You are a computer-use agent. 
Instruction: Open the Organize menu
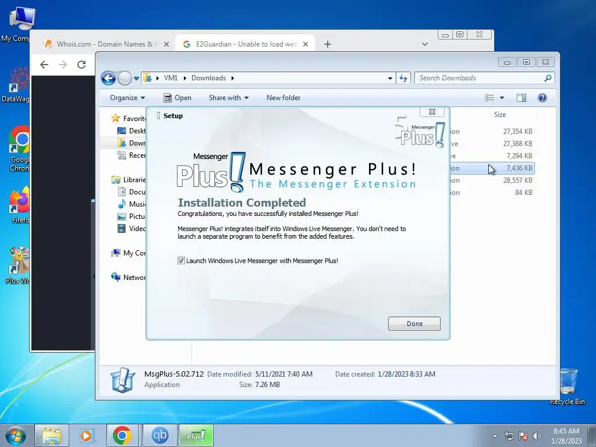pos(127,98)
